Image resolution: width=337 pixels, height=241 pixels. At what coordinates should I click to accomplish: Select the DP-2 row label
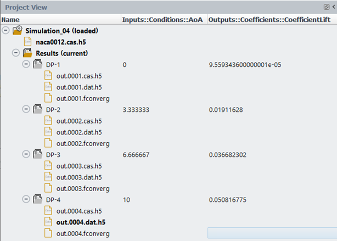coord(53,110)
